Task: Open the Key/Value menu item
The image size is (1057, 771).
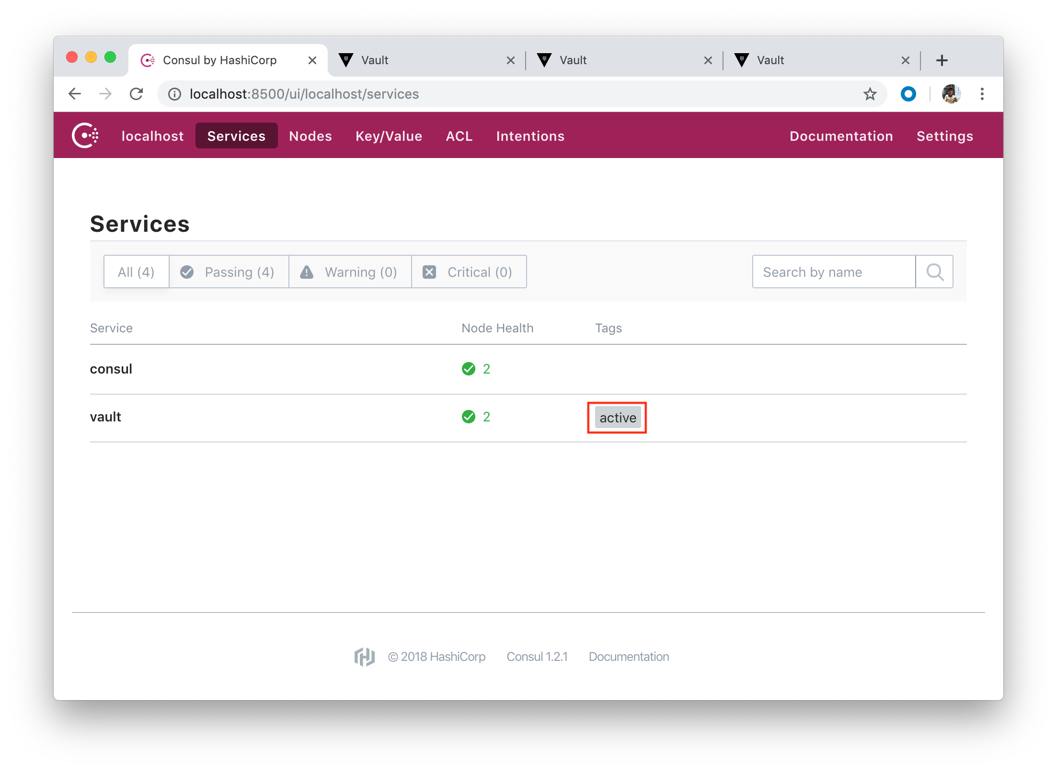Action: (x=387, y=136)
